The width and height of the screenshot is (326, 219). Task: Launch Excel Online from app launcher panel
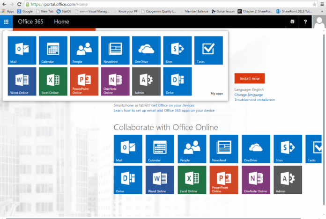click(x=53, y=81)
